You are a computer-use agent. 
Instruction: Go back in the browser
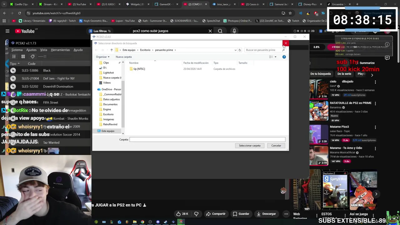click(x=4, y=13)
